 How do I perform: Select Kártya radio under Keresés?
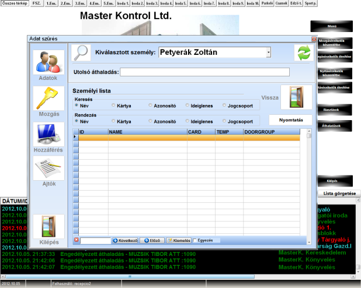[113, 106]
